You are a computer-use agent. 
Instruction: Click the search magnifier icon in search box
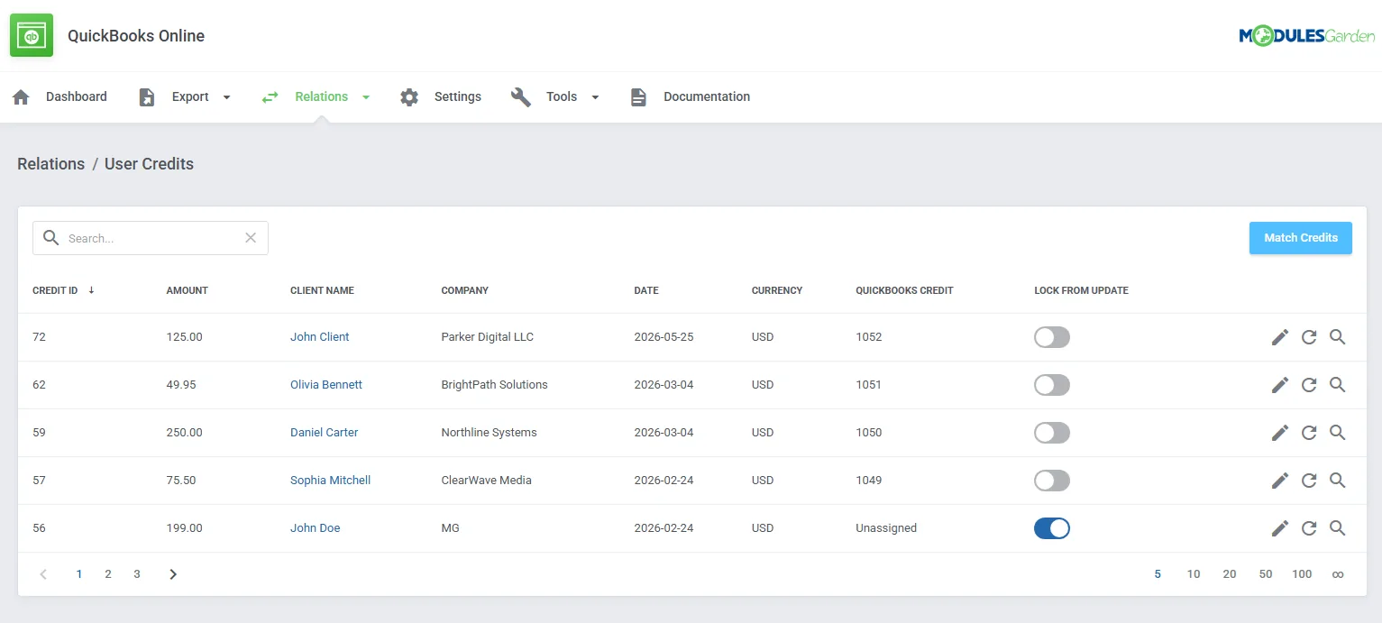point(51,238)
